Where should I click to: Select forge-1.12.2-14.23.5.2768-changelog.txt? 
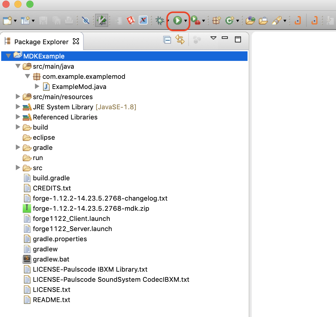coord(100,198)
